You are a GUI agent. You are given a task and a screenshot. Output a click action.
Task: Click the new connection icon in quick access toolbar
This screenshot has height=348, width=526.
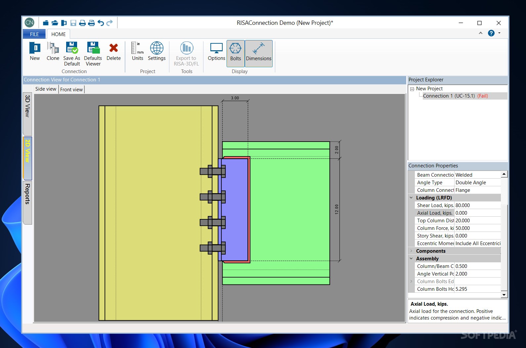[64, 23]
